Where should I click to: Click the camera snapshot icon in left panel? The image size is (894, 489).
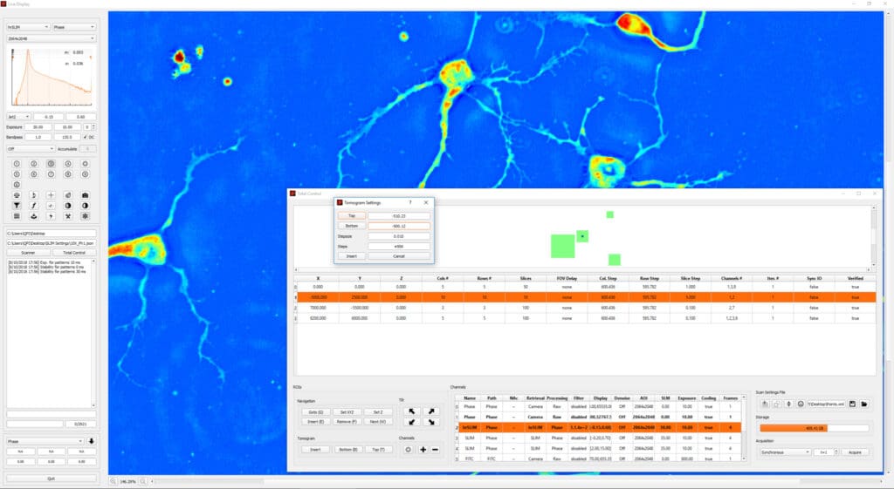[x=85, y=195]
